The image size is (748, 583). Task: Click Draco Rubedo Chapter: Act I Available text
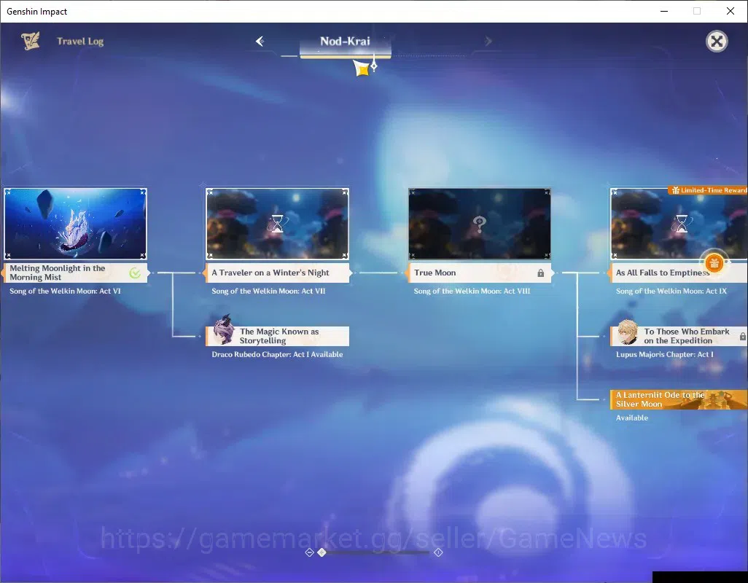coord(277,355)
